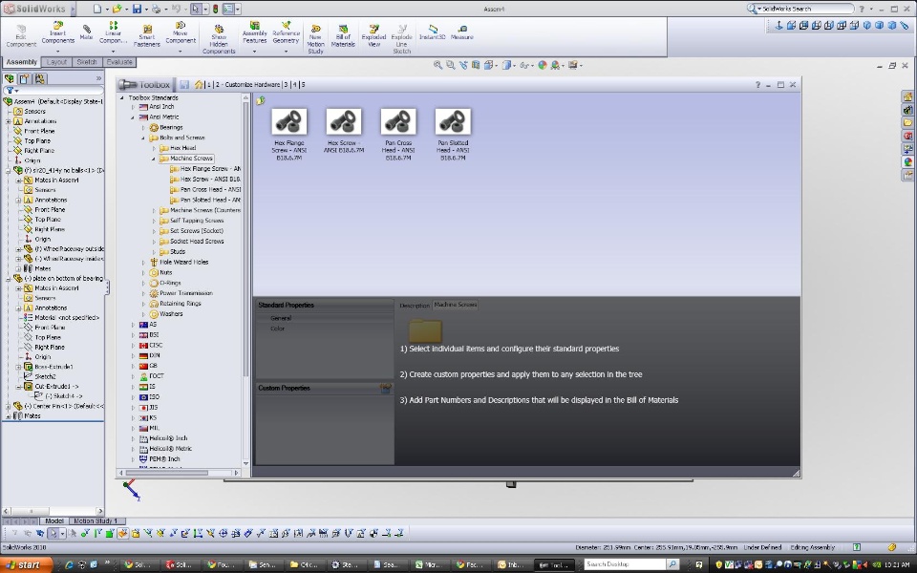917x573 pixels.
Task: Start a New Motion Study
Action: 315,39
